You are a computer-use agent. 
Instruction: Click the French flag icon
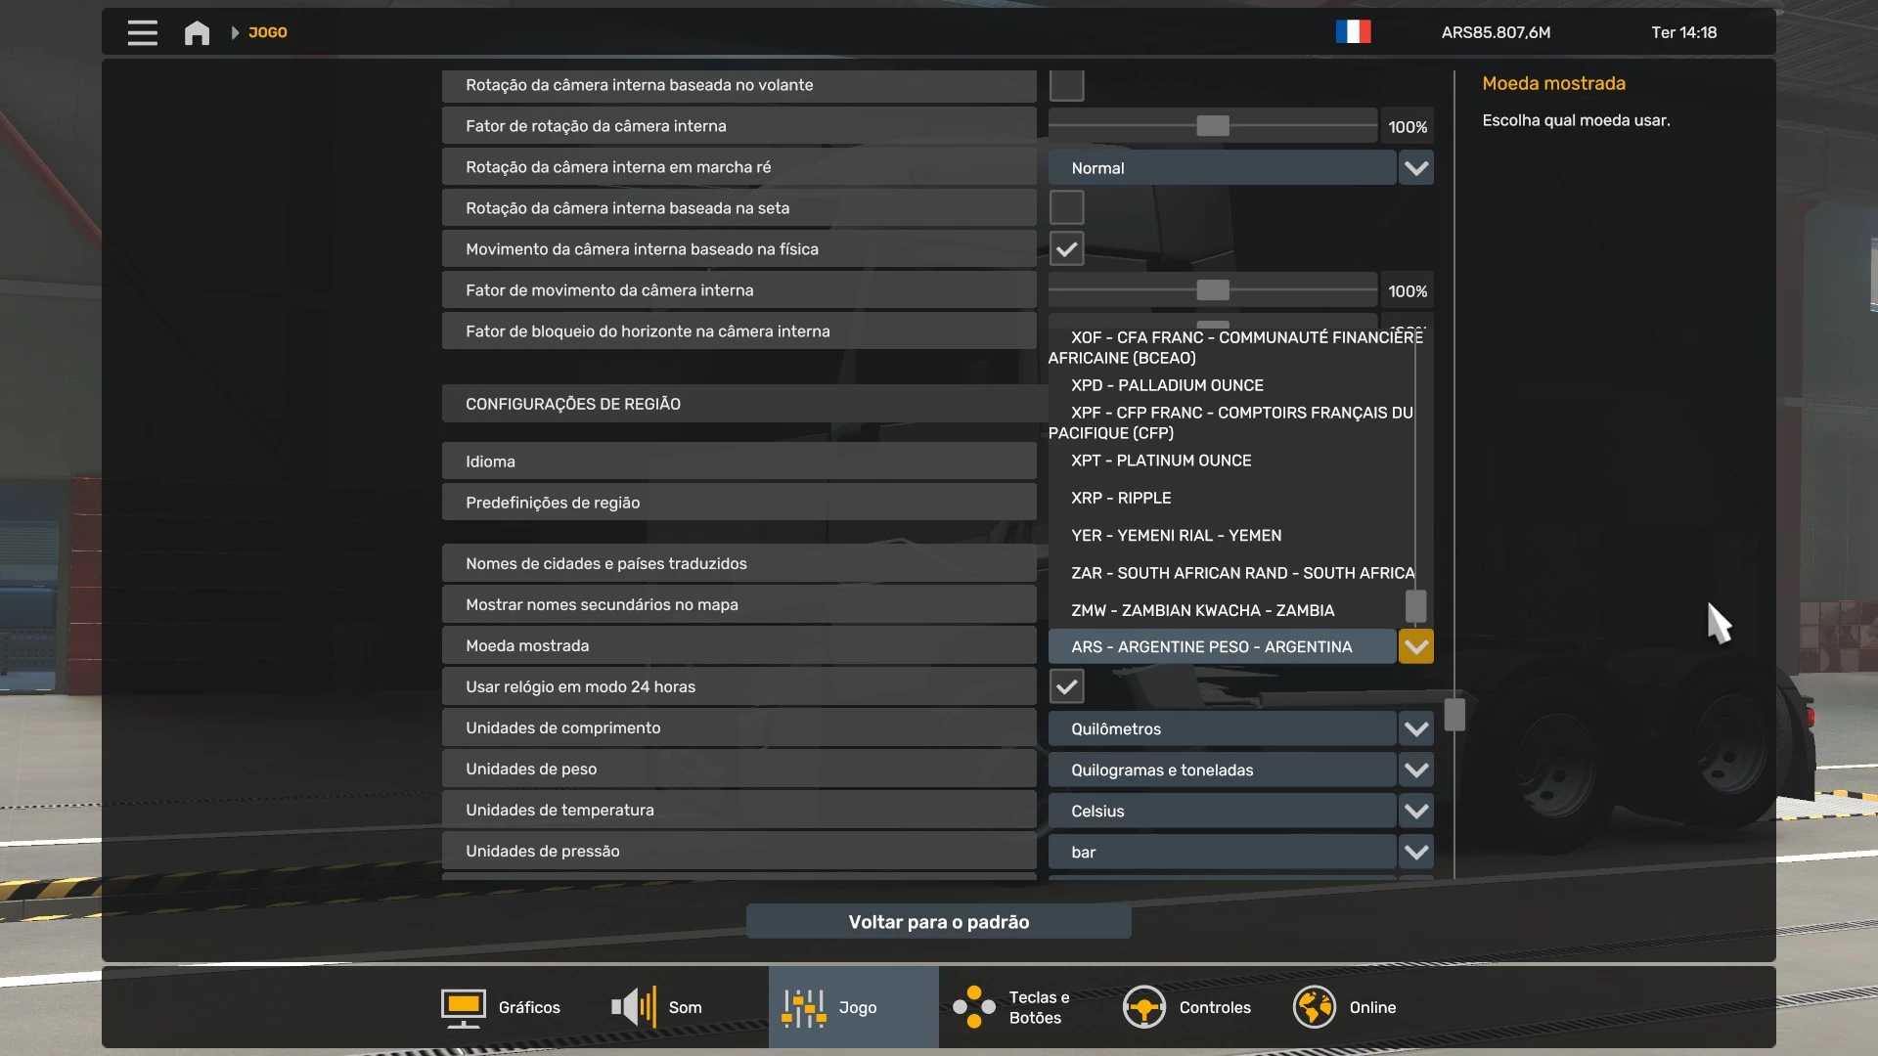tap(1353, 32)
